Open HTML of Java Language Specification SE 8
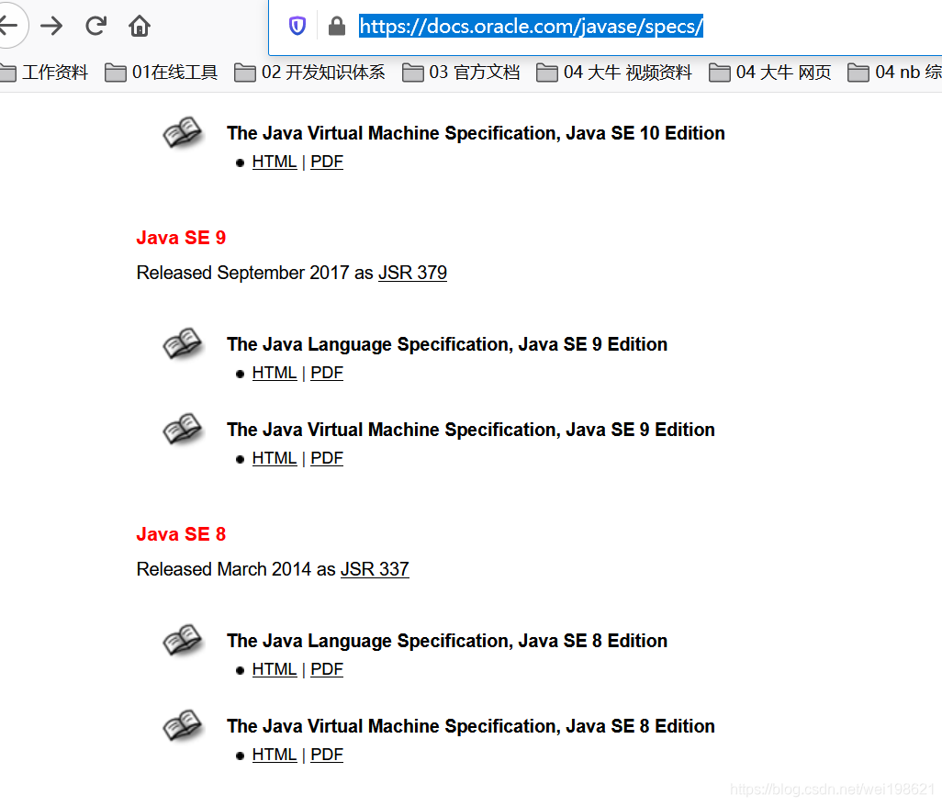 pos(275,669)
